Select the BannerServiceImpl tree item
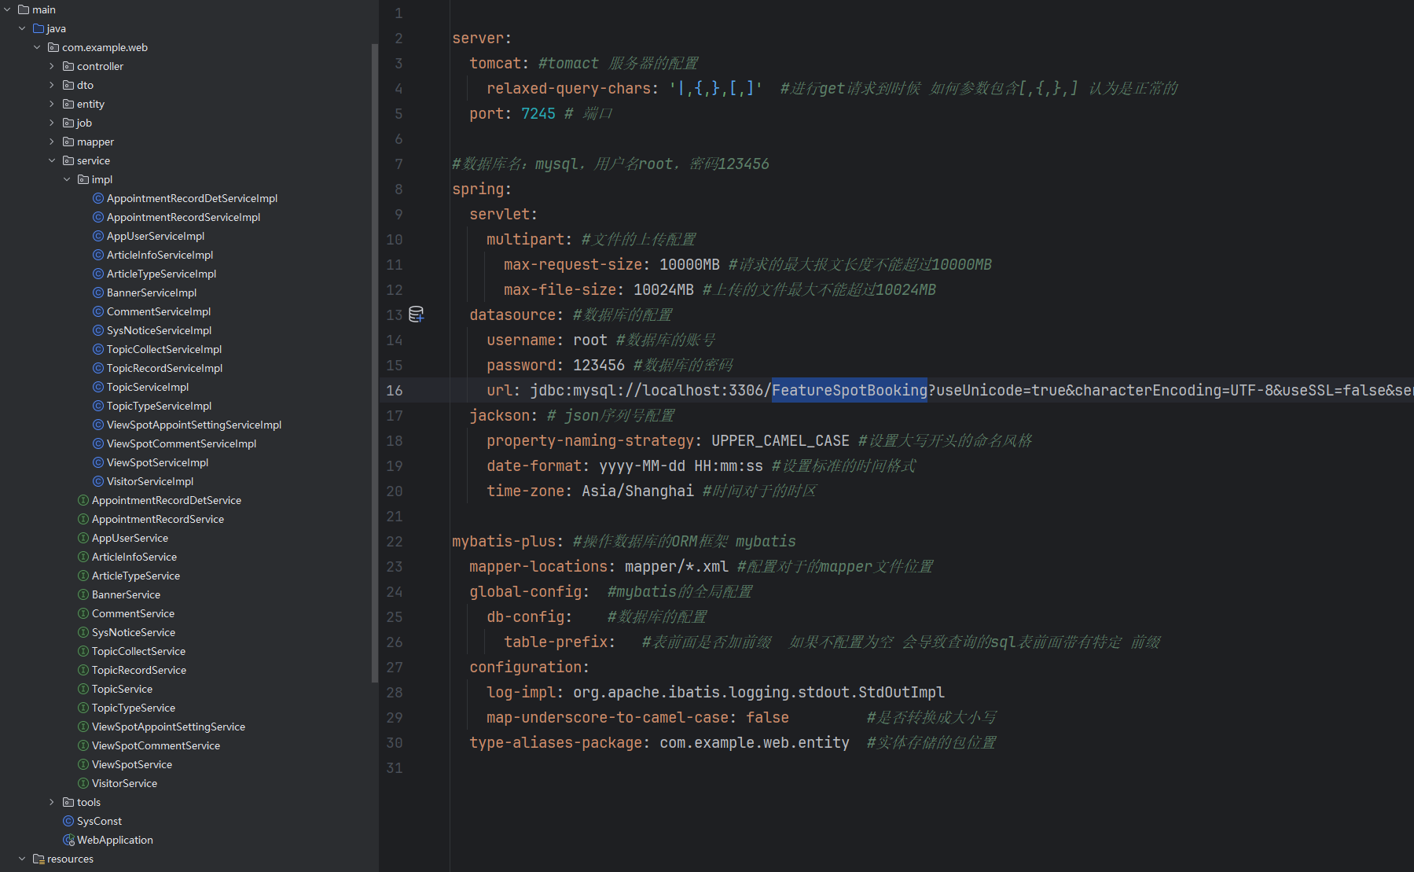 click(x=152, y=293)
